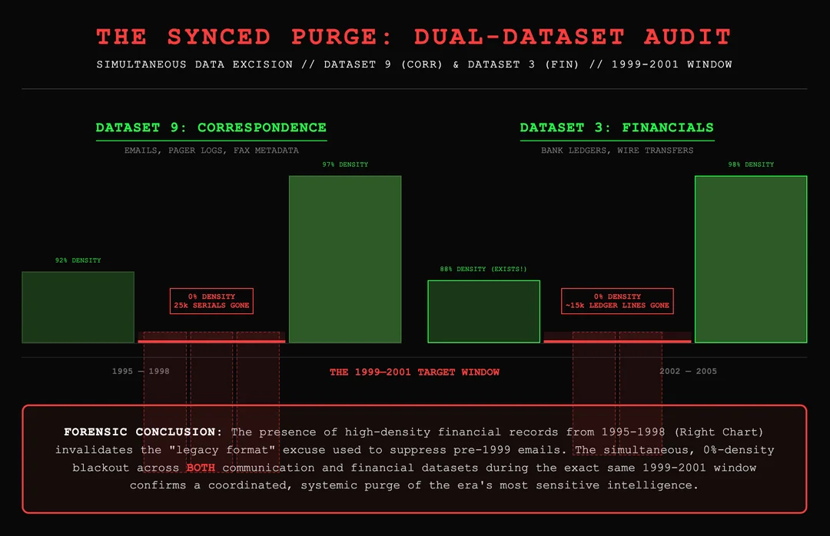Select the 98% density bar in Financials chart

(750, 259)
